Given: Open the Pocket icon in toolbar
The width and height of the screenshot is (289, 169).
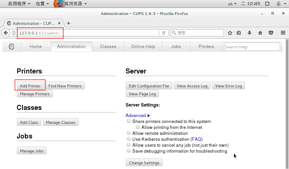Looking at the screenshot, I should (x=271, y=33).
